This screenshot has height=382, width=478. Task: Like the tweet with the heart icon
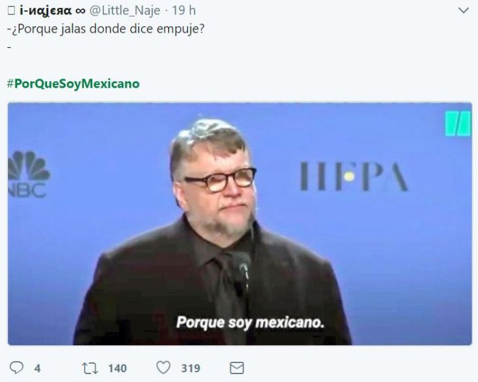coord(164,368)
